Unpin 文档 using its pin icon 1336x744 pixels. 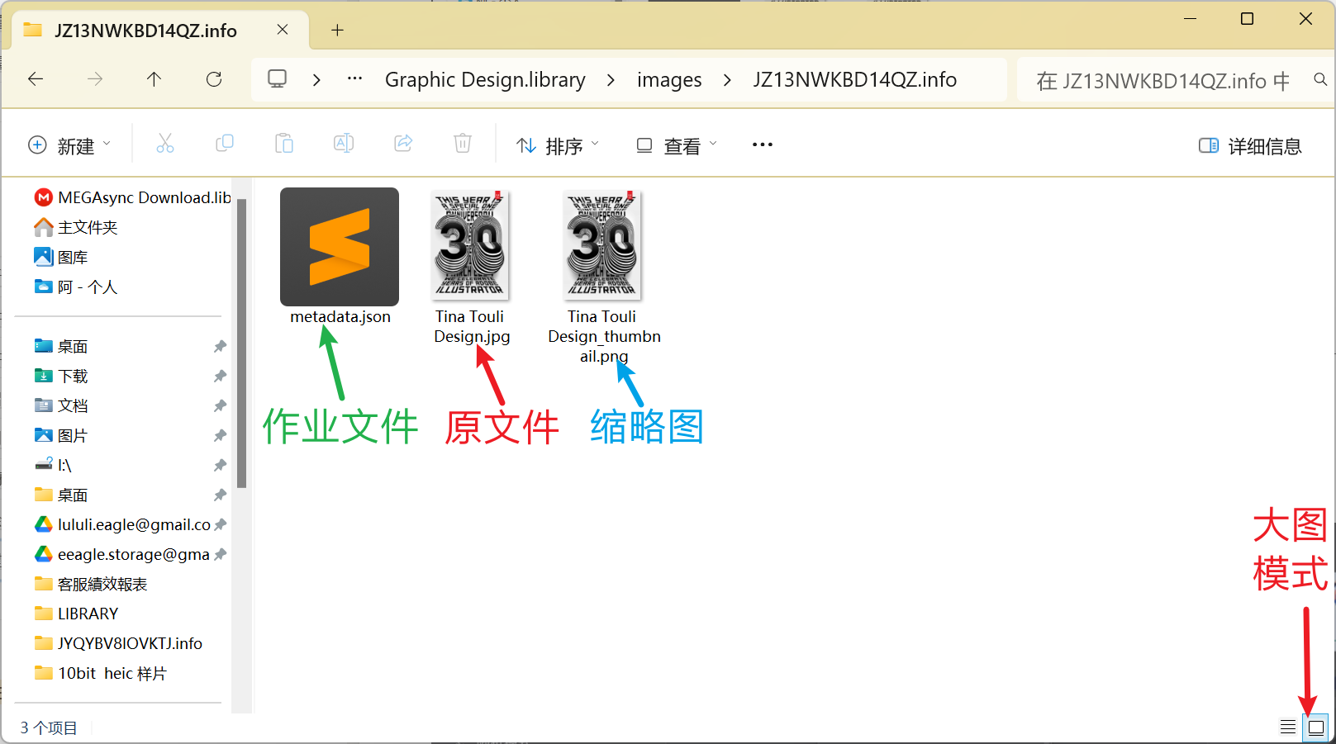tap(220, 405)
